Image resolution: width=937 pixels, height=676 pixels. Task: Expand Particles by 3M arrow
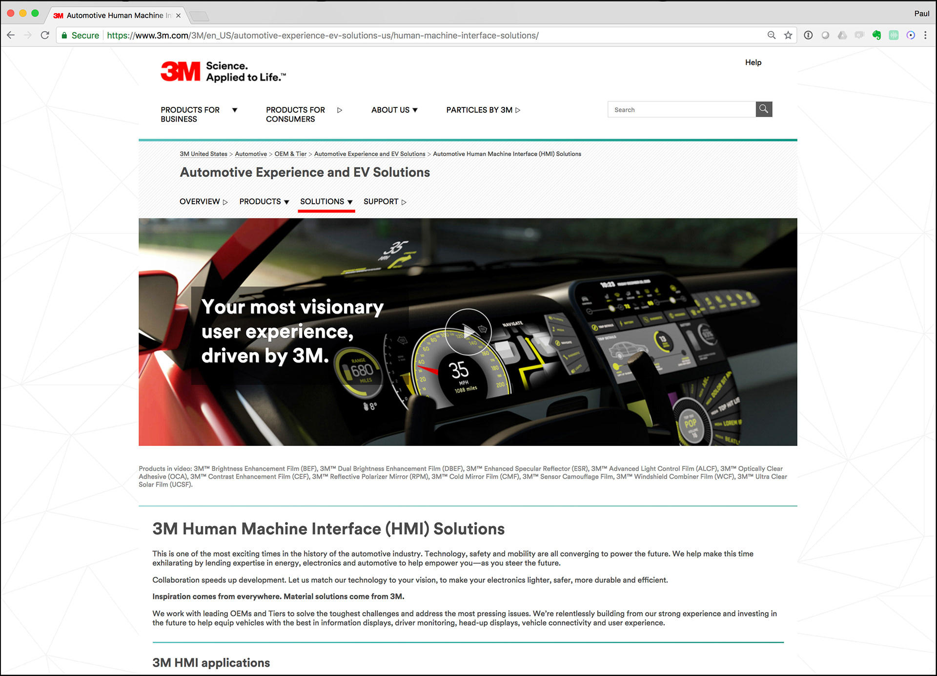[518, 110]
